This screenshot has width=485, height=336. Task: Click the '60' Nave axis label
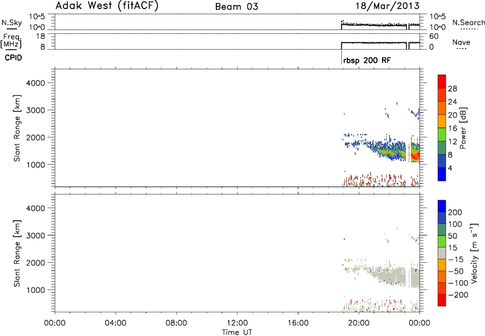pos(433,36)
